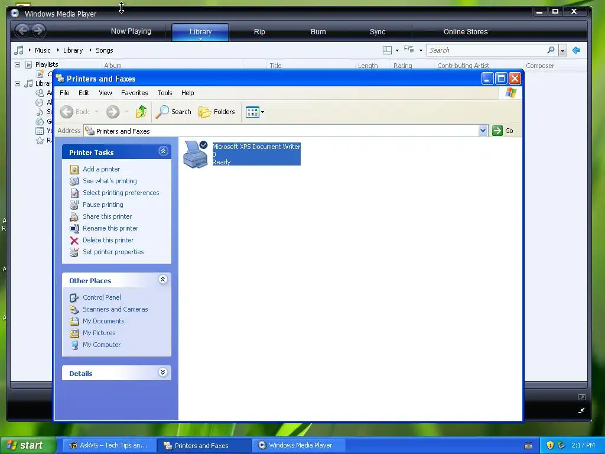This screenshot has width=605, height=454.
Task: Click the green Go button
Action: click(x=503, y=131)
